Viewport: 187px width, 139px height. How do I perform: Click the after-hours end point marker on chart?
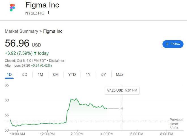coord(122,108)
